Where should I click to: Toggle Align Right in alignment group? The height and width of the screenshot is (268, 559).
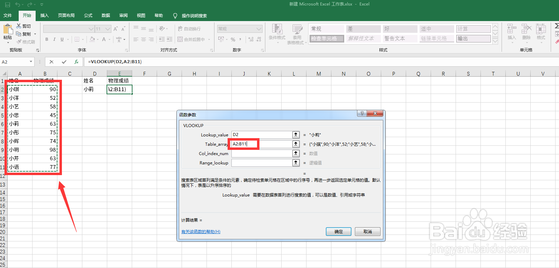coord(151,39)
